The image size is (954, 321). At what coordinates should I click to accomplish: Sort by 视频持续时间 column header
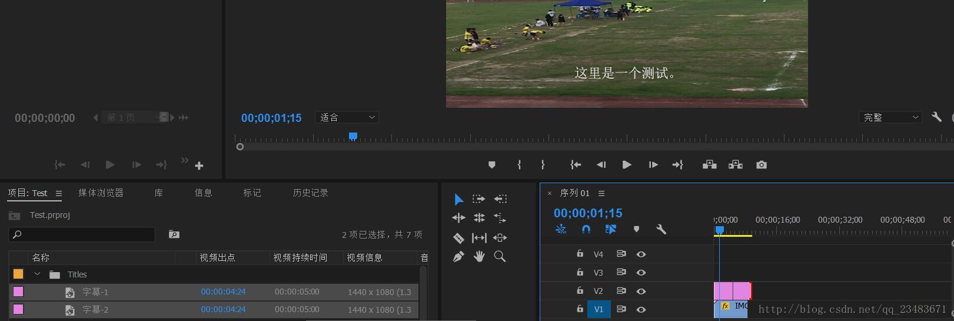(x=300, y=257)
